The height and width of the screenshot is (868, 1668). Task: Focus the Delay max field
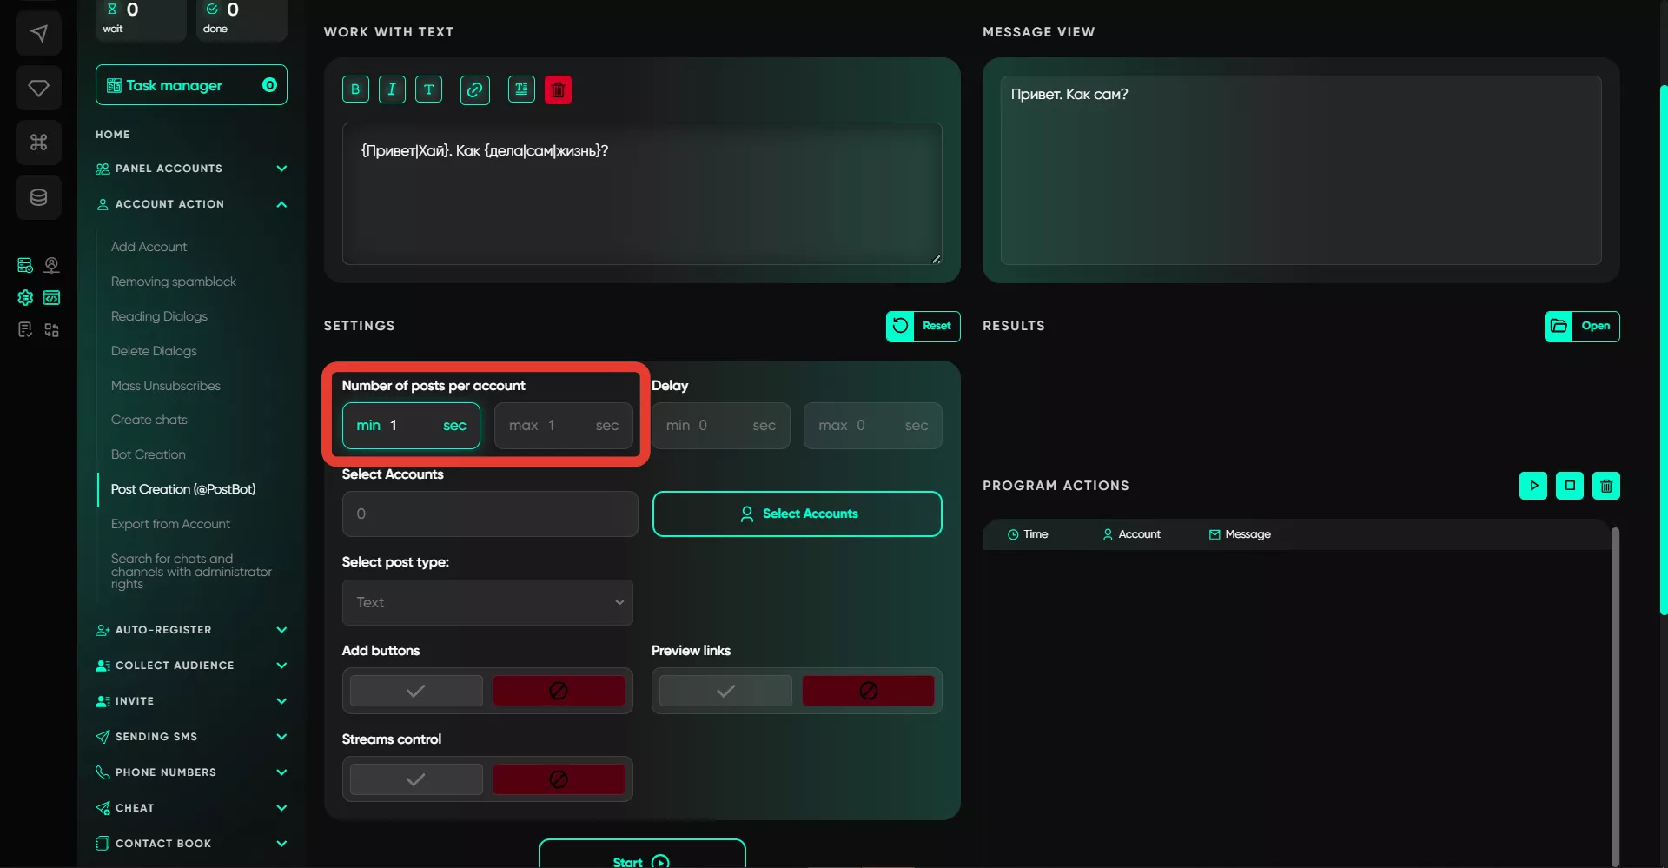coord(873,426)
